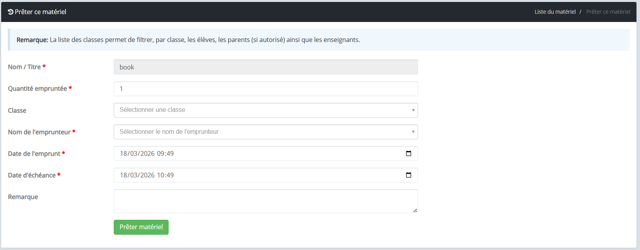
Task: Click the 18/03/2026 10:49 date value
Action: click(x=147, y=175)
